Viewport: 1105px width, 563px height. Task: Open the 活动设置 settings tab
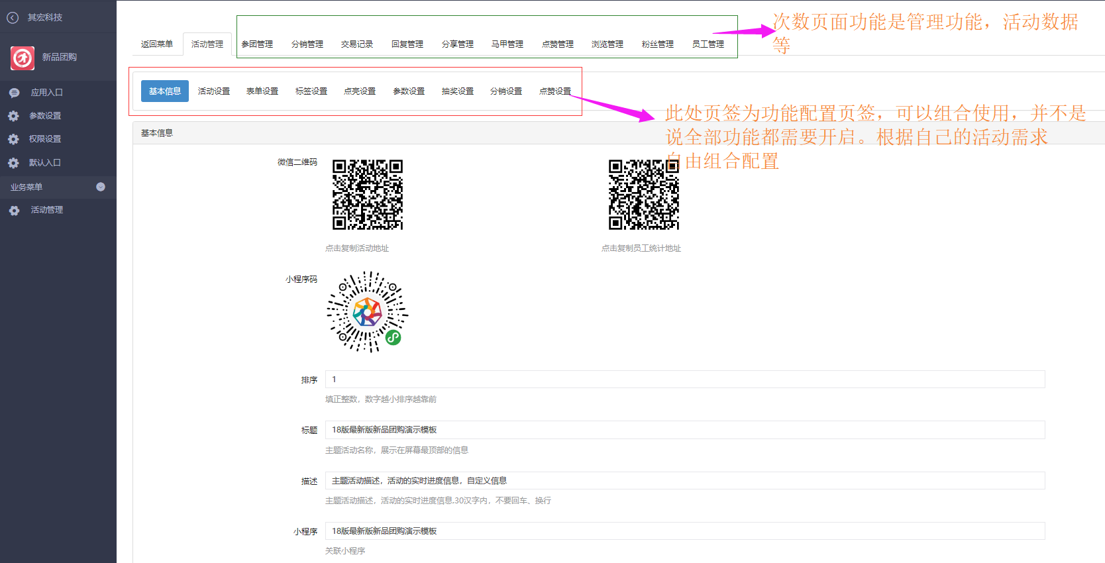(x=214, y=91)
